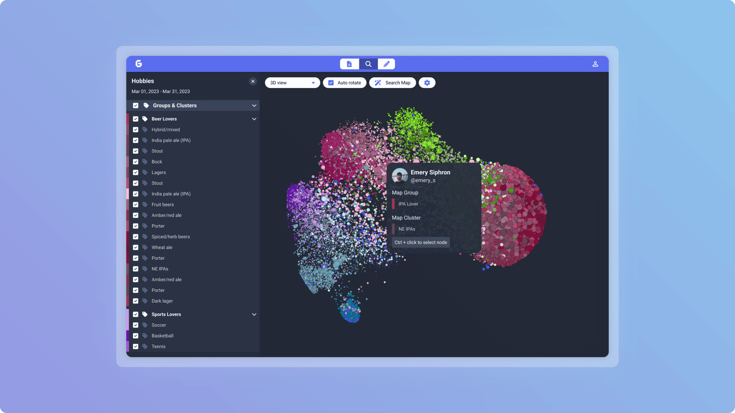Click the tag icon beside Sports Lovers

coord(145,314)
